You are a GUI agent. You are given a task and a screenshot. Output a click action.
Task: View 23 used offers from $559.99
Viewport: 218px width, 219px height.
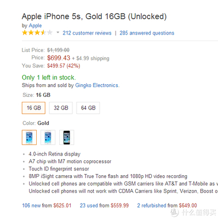coord(104,205)
